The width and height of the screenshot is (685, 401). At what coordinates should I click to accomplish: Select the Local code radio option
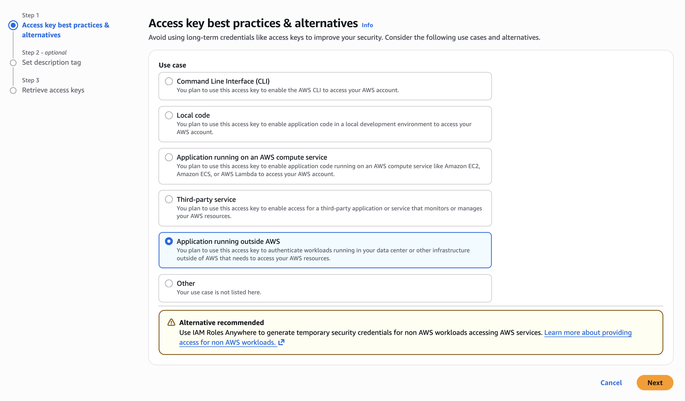(169, 115)
